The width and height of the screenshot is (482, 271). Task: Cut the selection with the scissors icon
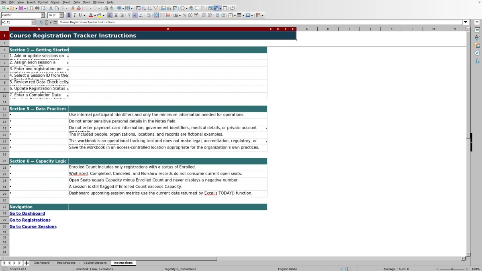(51, 8)
